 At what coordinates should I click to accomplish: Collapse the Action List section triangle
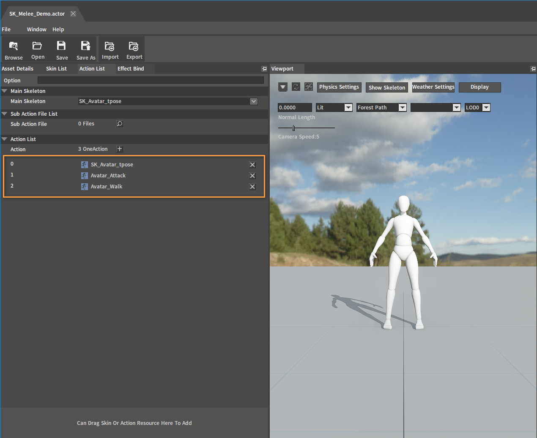tap(5, 139)
